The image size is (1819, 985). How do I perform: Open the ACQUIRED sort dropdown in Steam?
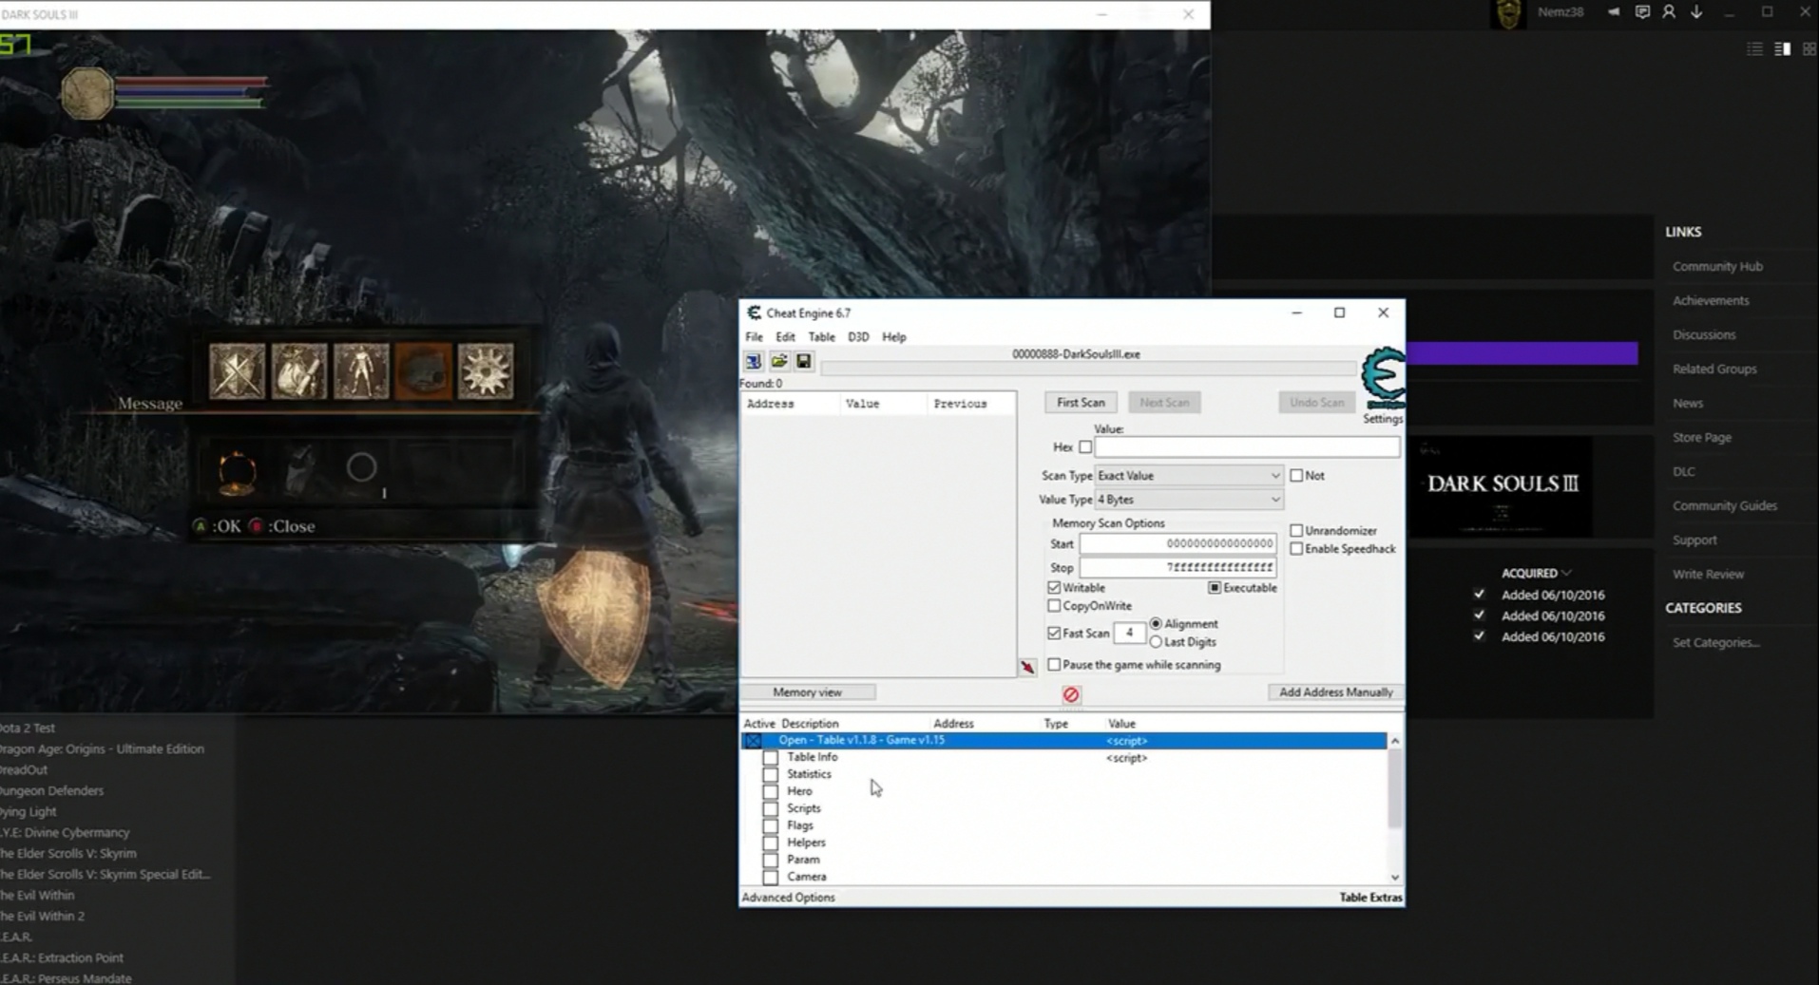[x=1536, y=573]
